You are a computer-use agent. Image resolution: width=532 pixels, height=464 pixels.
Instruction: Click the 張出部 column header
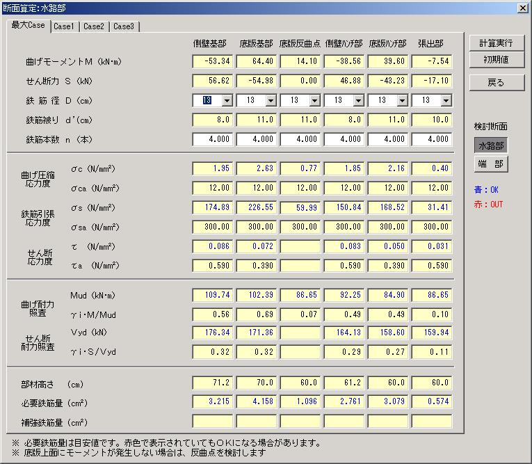430,44
